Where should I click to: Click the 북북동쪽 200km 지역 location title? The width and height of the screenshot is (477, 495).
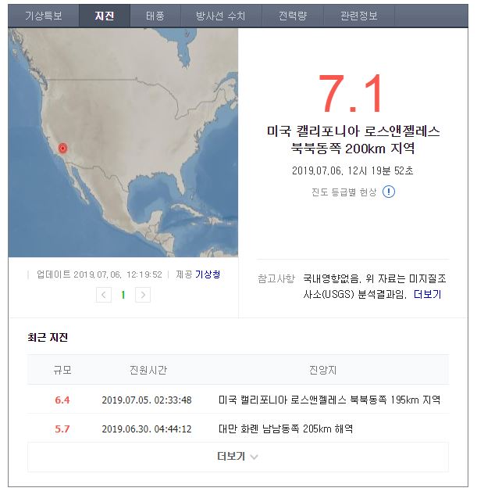click(x=353, y=148)
